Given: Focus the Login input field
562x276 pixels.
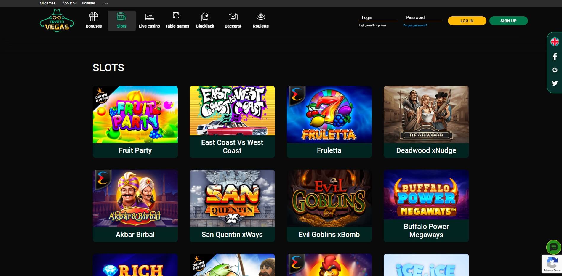Looking at the screenshot, I should click(x=378, y=18).
